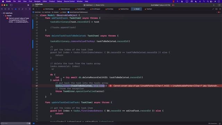Collapse the Model group in issue navigator
Screen dimensions: 222x125
click(4, 16)
